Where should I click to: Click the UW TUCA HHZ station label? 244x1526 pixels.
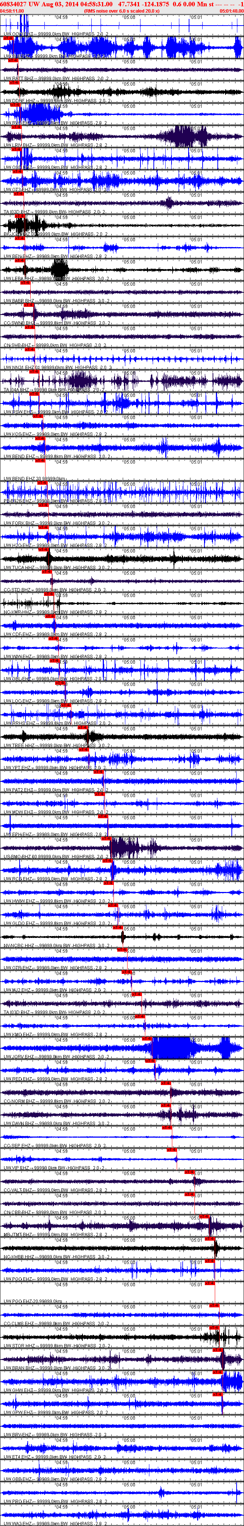click(18, 567)
